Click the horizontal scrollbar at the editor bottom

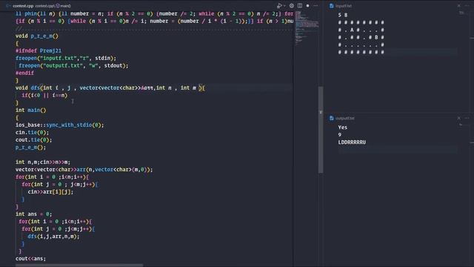click(x=79, y=266)
